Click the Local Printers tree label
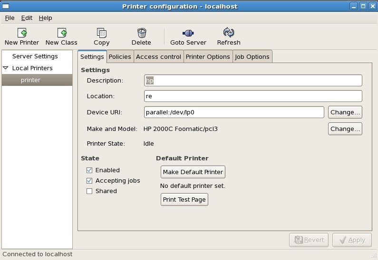Image resolution: width=378 pixels, height=260 pixels. pos(32,68)
